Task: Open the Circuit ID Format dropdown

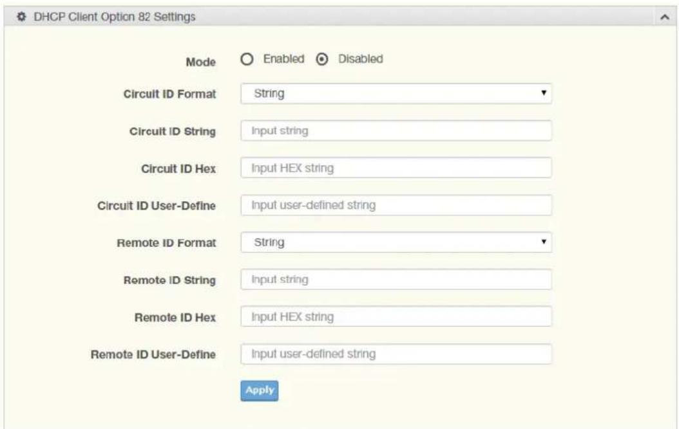Action: coord(396,93)
